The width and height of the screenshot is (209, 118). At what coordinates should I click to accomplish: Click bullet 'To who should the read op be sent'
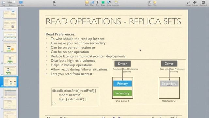coord(78,39)
